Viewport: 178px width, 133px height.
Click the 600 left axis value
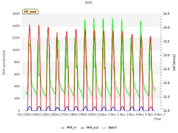coord(17,74)
